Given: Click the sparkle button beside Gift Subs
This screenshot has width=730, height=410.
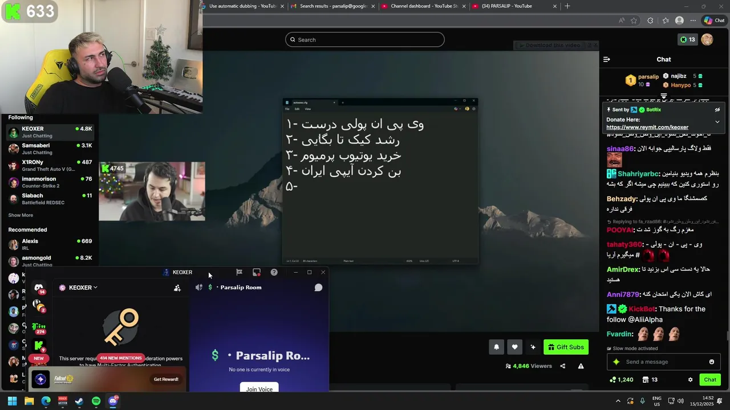Looking at the screenshot, I should (533, 347).
